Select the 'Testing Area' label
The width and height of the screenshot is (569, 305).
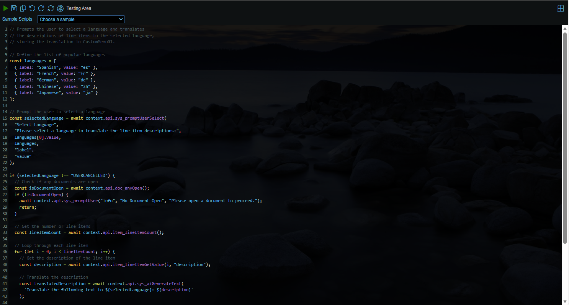click(x=79, y=8)
